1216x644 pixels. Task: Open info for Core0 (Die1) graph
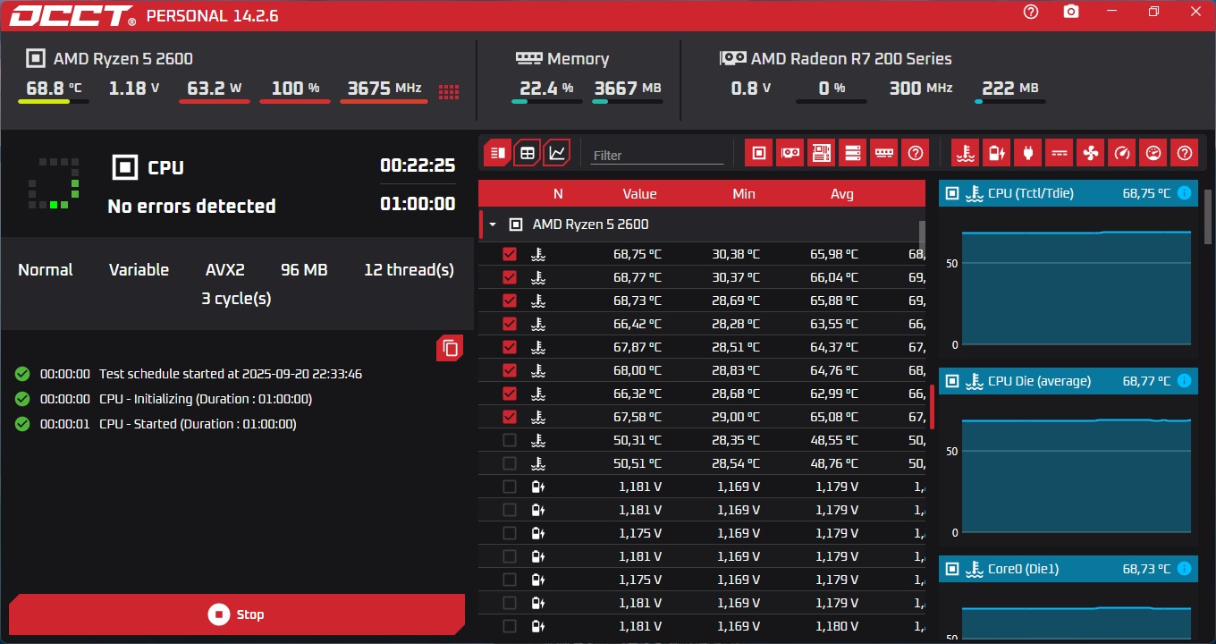pyautogui.click(x=1185, y=569)
